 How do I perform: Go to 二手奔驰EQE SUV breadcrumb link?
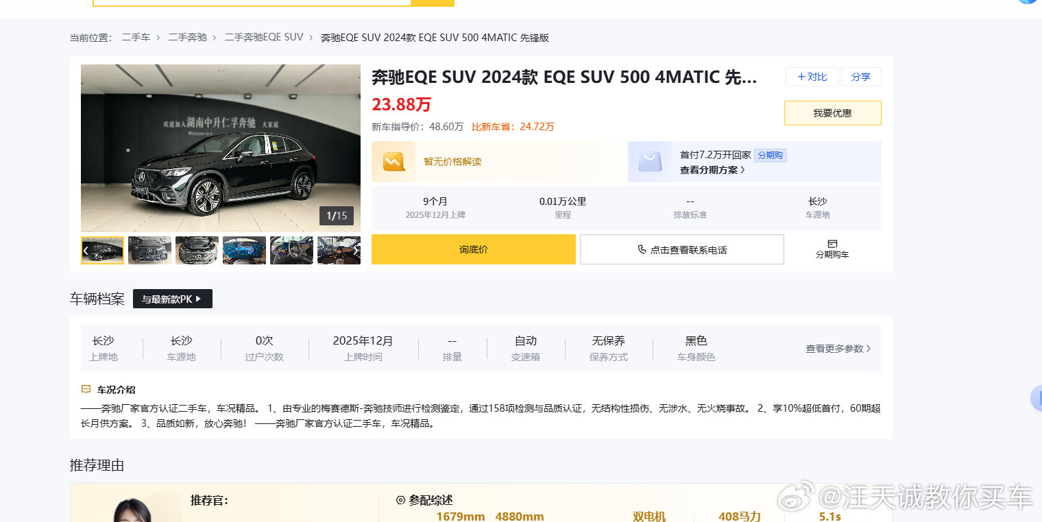[x=264, y=37]
